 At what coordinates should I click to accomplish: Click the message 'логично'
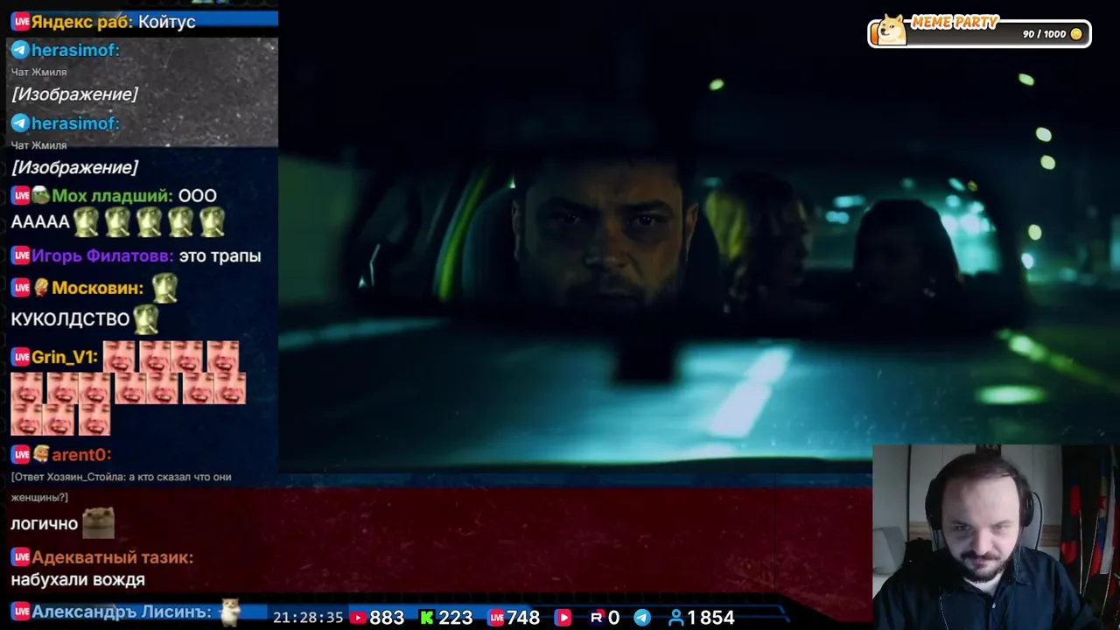click(x=45, y=524)
